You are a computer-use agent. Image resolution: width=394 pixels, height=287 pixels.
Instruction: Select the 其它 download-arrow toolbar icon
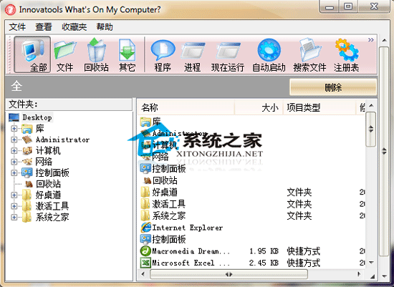pos(127,54)
